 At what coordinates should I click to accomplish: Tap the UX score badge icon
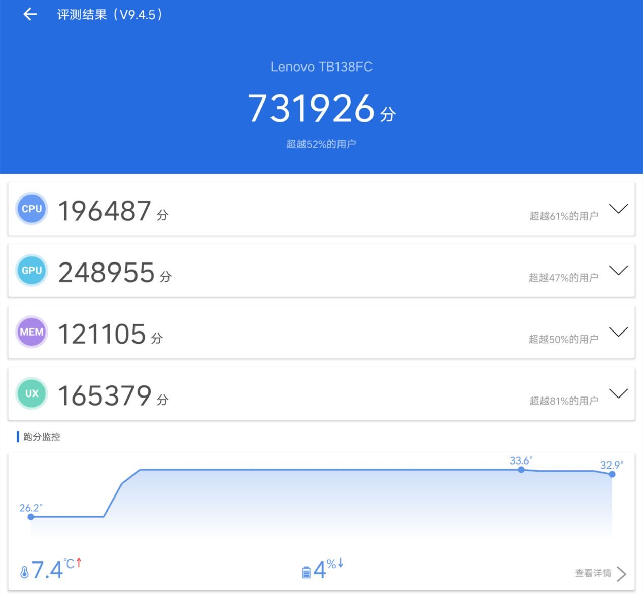pyautogui.click(x=32, y=393)
